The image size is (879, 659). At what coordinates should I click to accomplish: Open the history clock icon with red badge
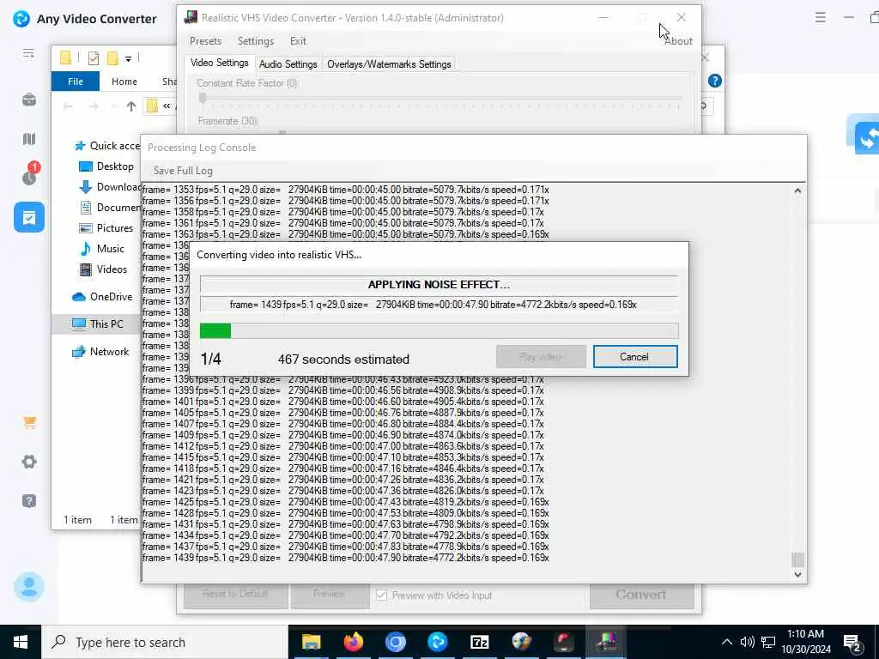pos(29,174)
